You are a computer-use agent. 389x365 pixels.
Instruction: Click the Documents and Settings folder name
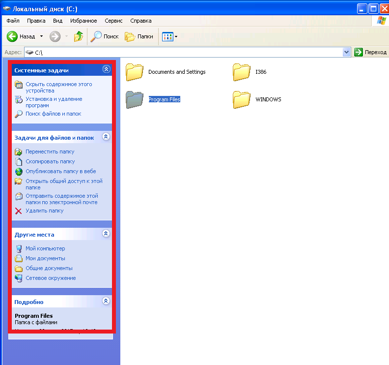tap(177, 72)
